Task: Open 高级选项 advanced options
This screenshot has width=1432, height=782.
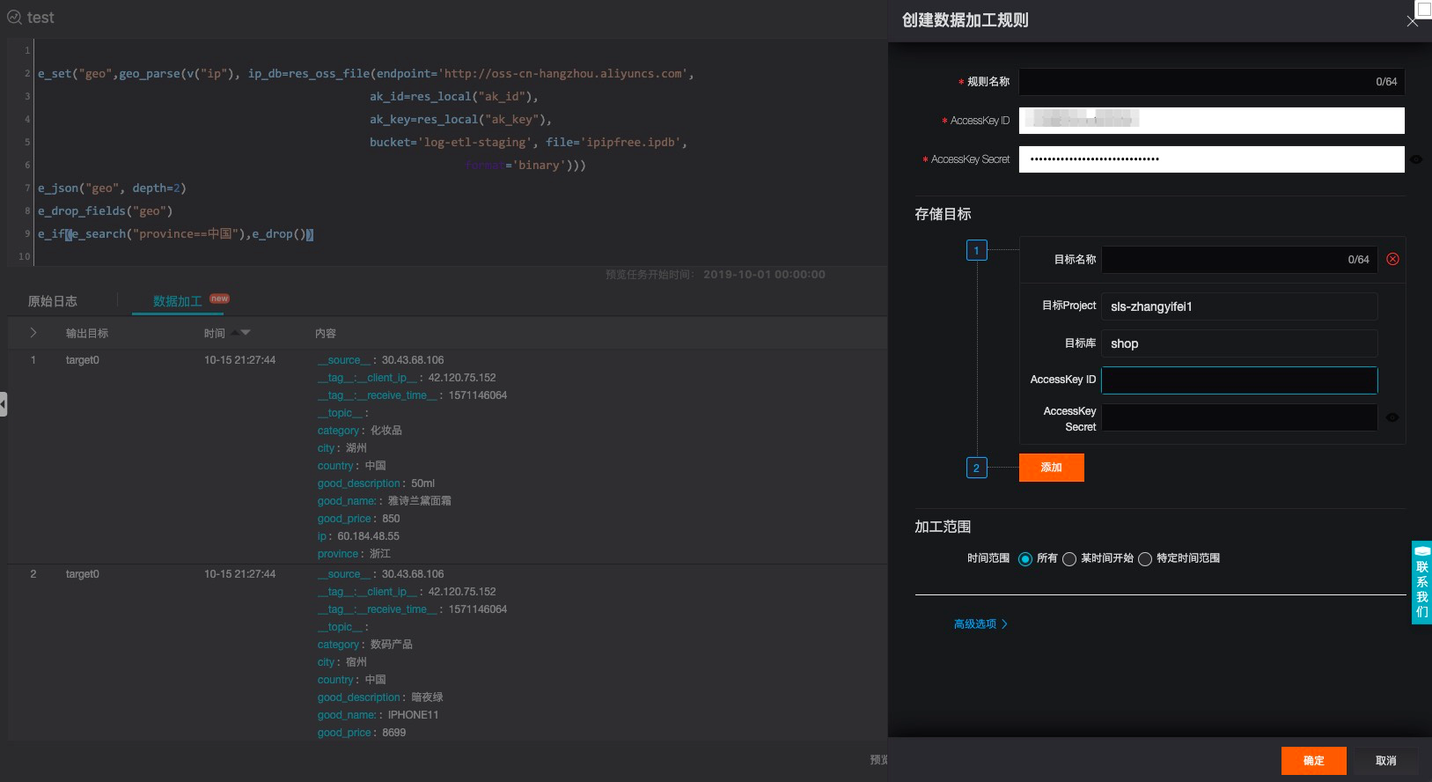Action: point(980,623)
